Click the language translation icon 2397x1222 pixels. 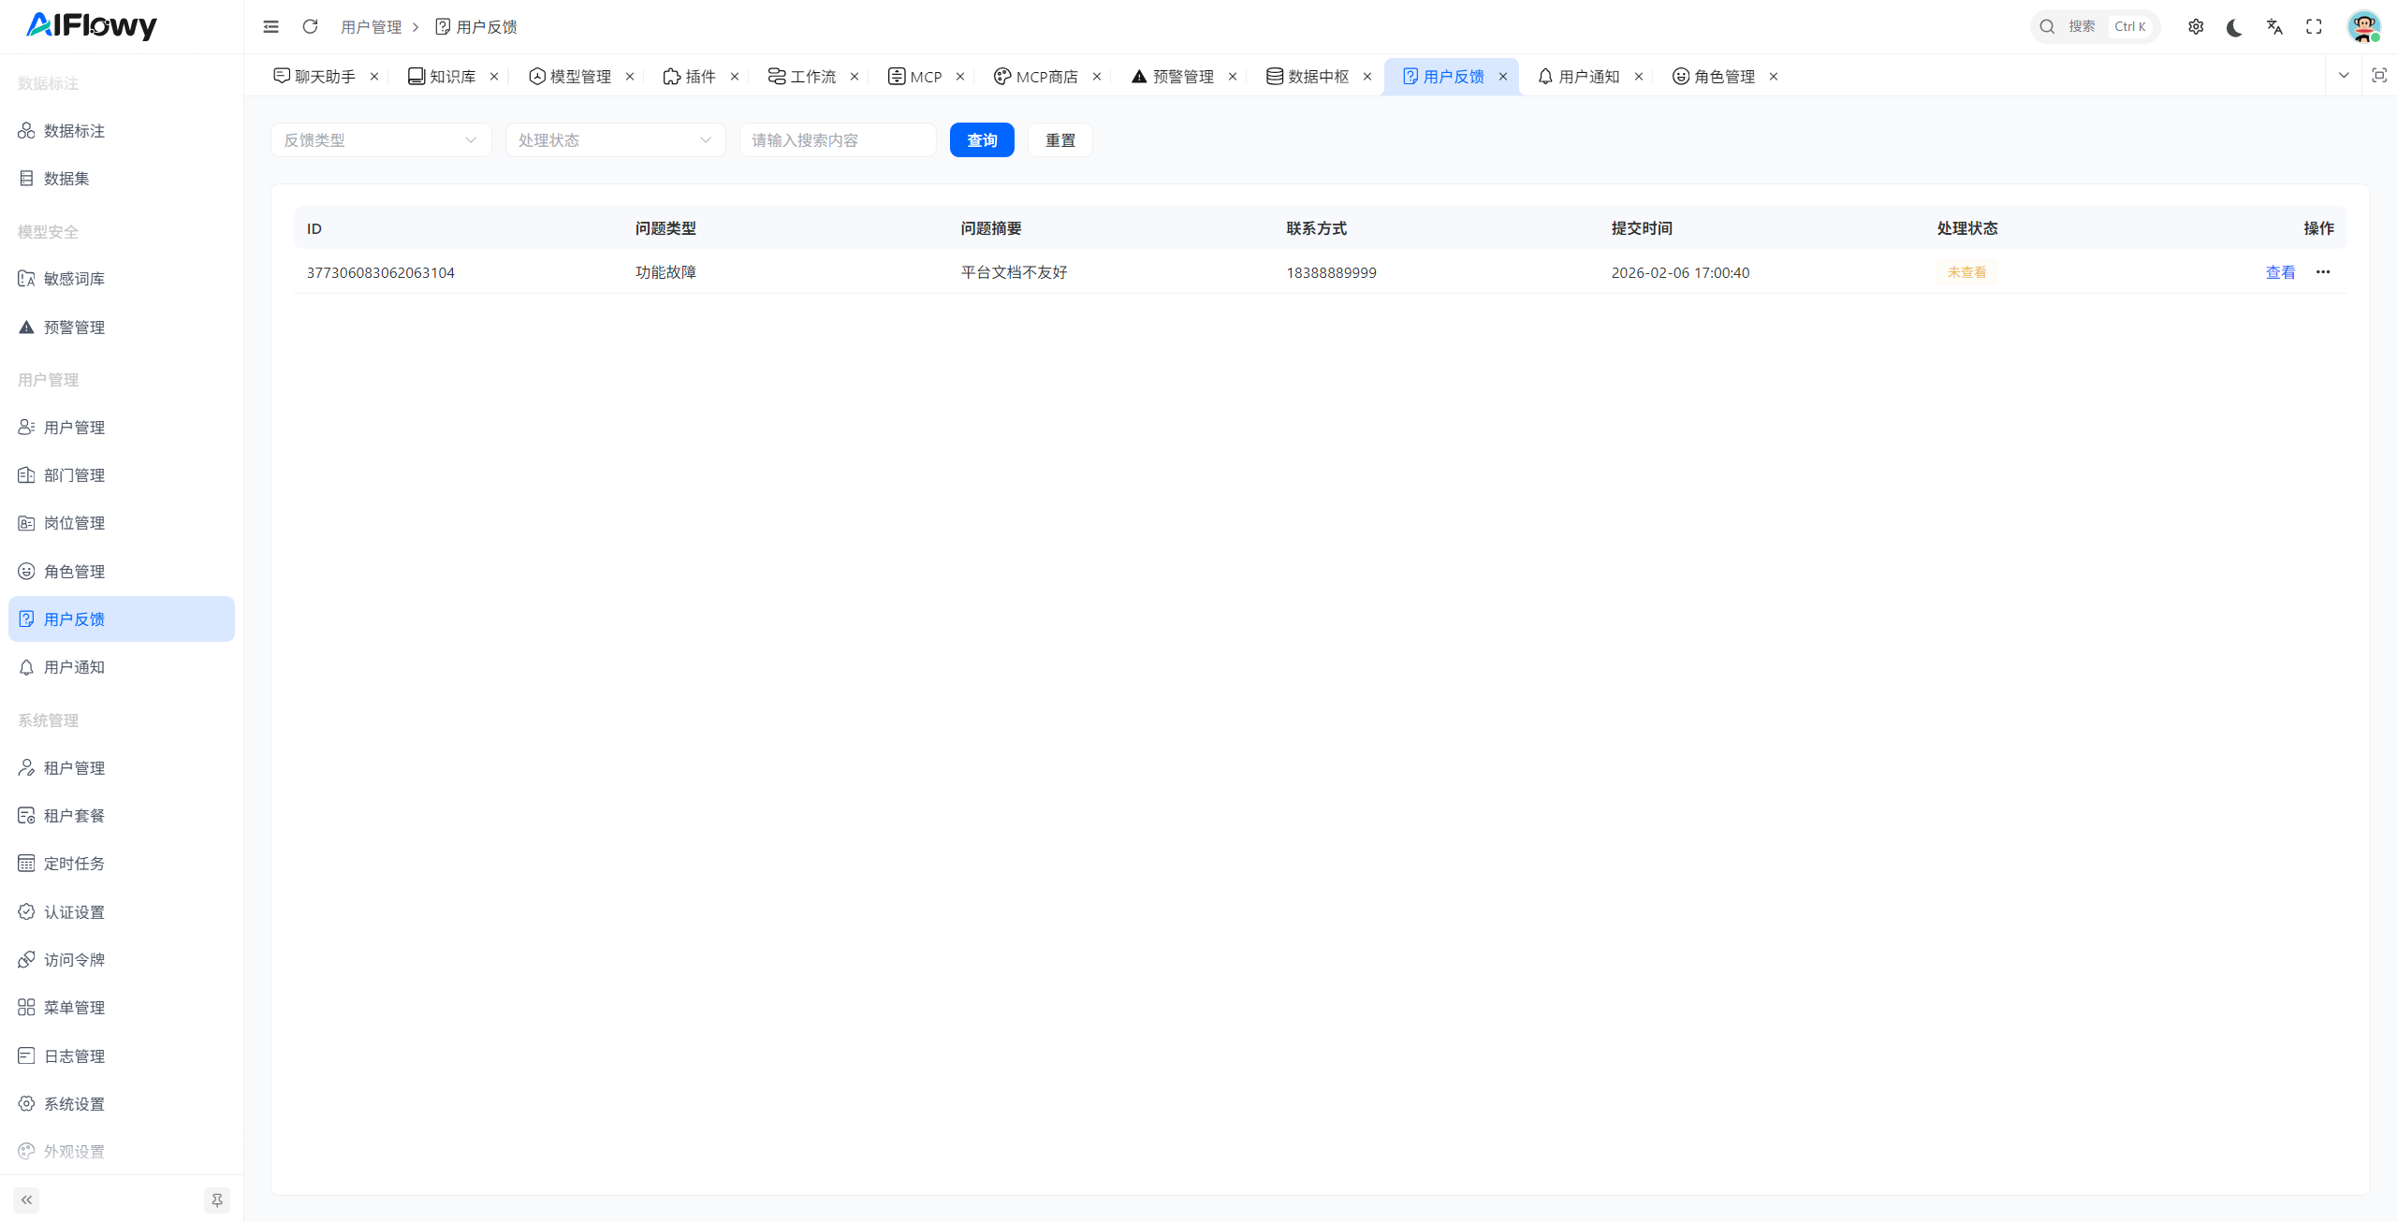tap(2274, 26)
